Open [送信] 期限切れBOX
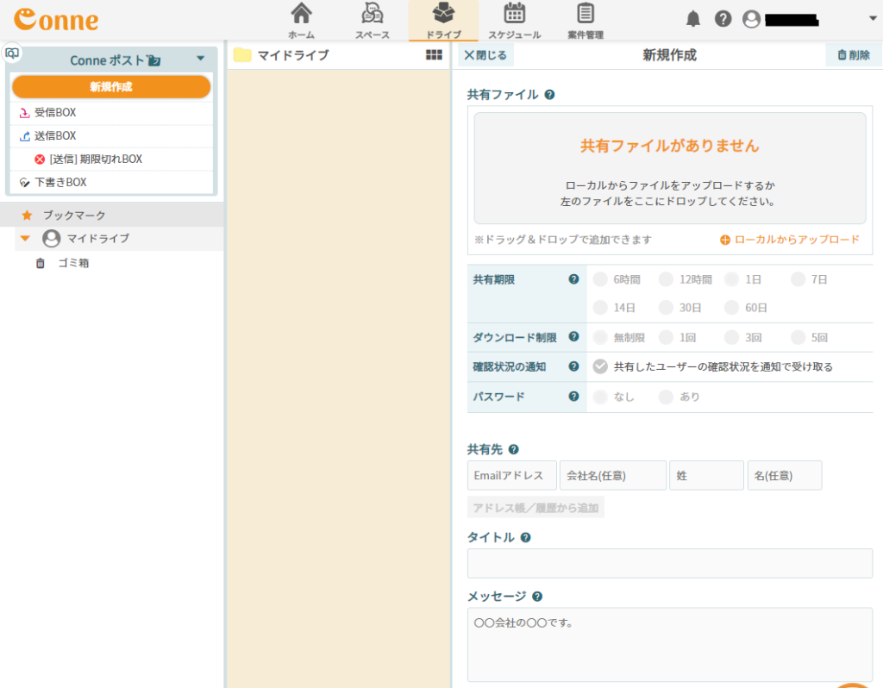 pos(111,159)
